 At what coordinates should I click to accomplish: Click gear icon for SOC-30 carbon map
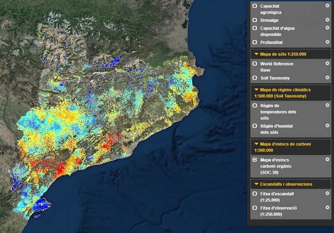327,160
